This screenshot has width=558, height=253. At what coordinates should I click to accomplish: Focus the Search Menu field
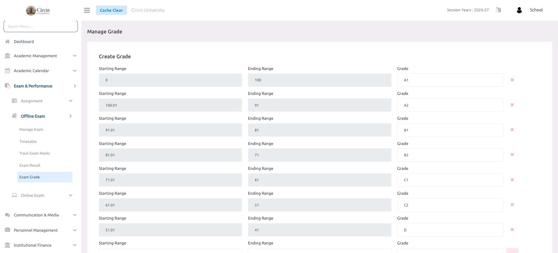tap(41, 26)
